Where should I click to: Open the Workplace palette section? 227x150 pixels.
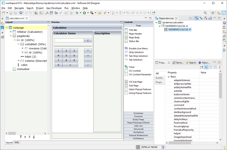point(138,132)
